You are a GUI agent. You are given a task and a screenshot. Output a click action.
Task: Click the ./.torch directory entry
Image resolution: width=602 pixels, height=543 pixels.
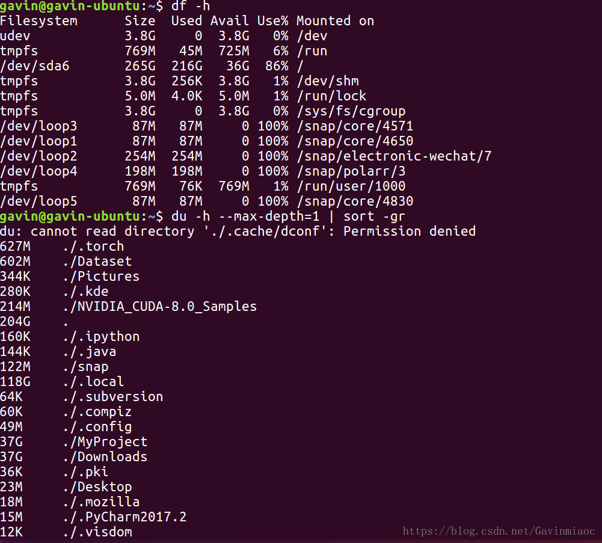pos(93,247)
